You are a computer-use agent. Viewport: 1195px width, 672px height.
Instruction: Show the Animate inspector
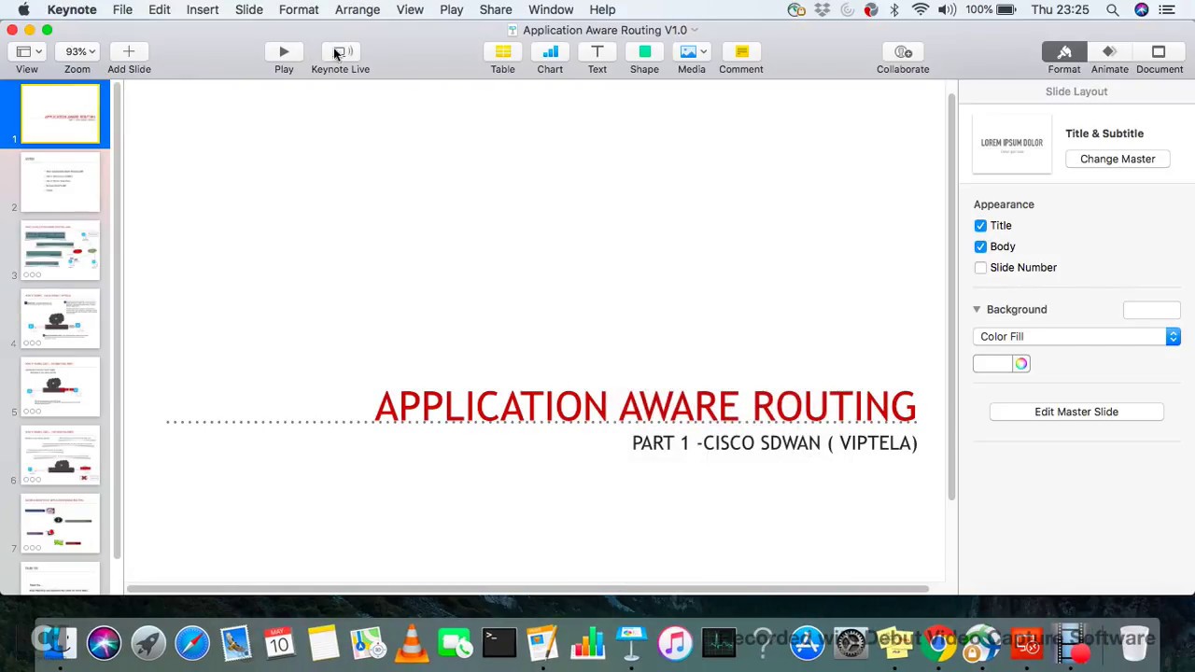(1109, 52)
